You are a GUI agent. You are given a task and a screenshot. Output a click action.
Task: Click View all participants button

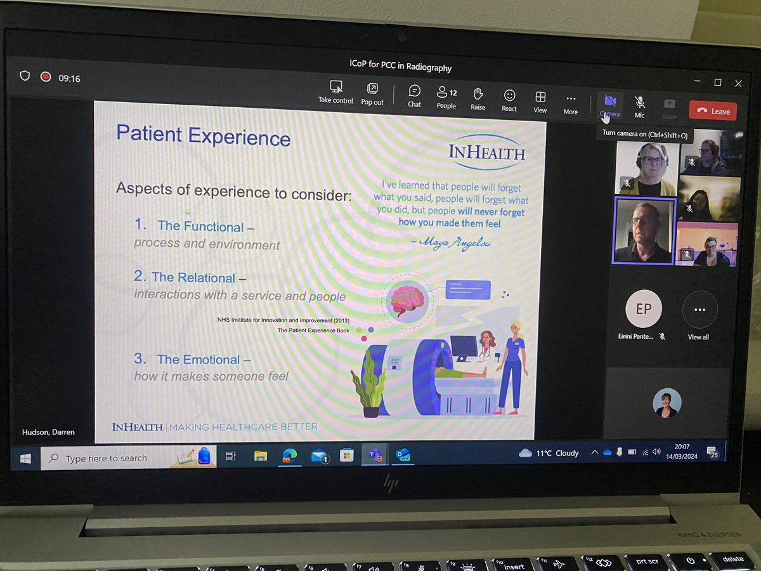coord(699,315)
